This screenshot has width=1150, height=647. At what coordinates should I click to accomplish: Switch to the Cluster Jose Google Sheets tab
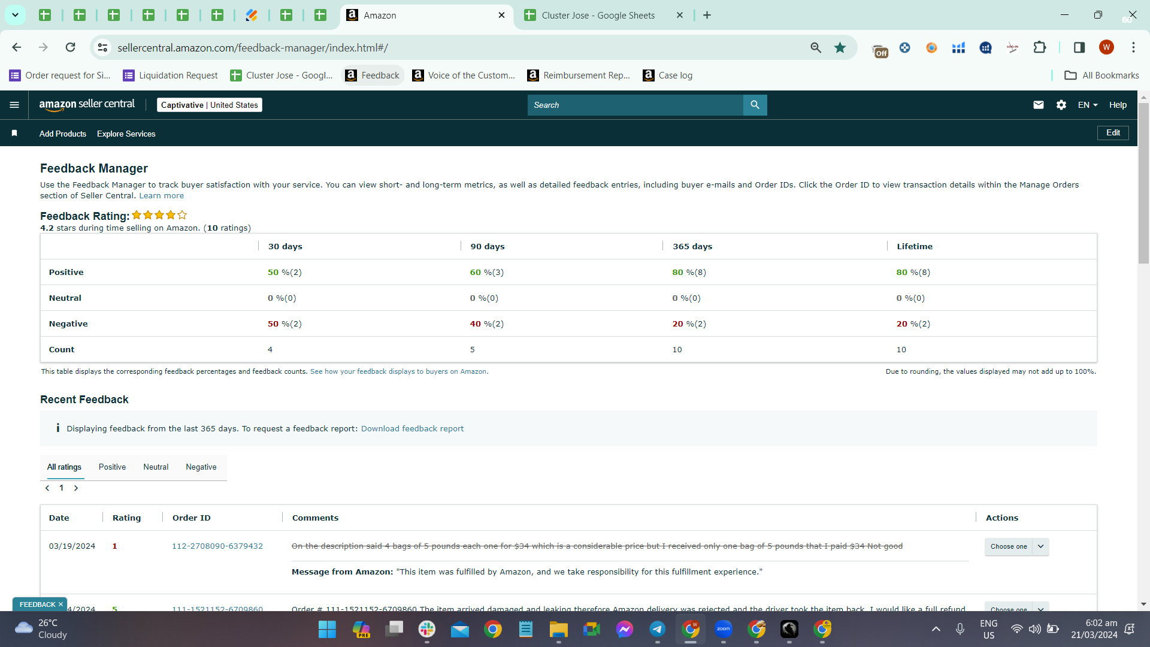[x=604, y=15]
